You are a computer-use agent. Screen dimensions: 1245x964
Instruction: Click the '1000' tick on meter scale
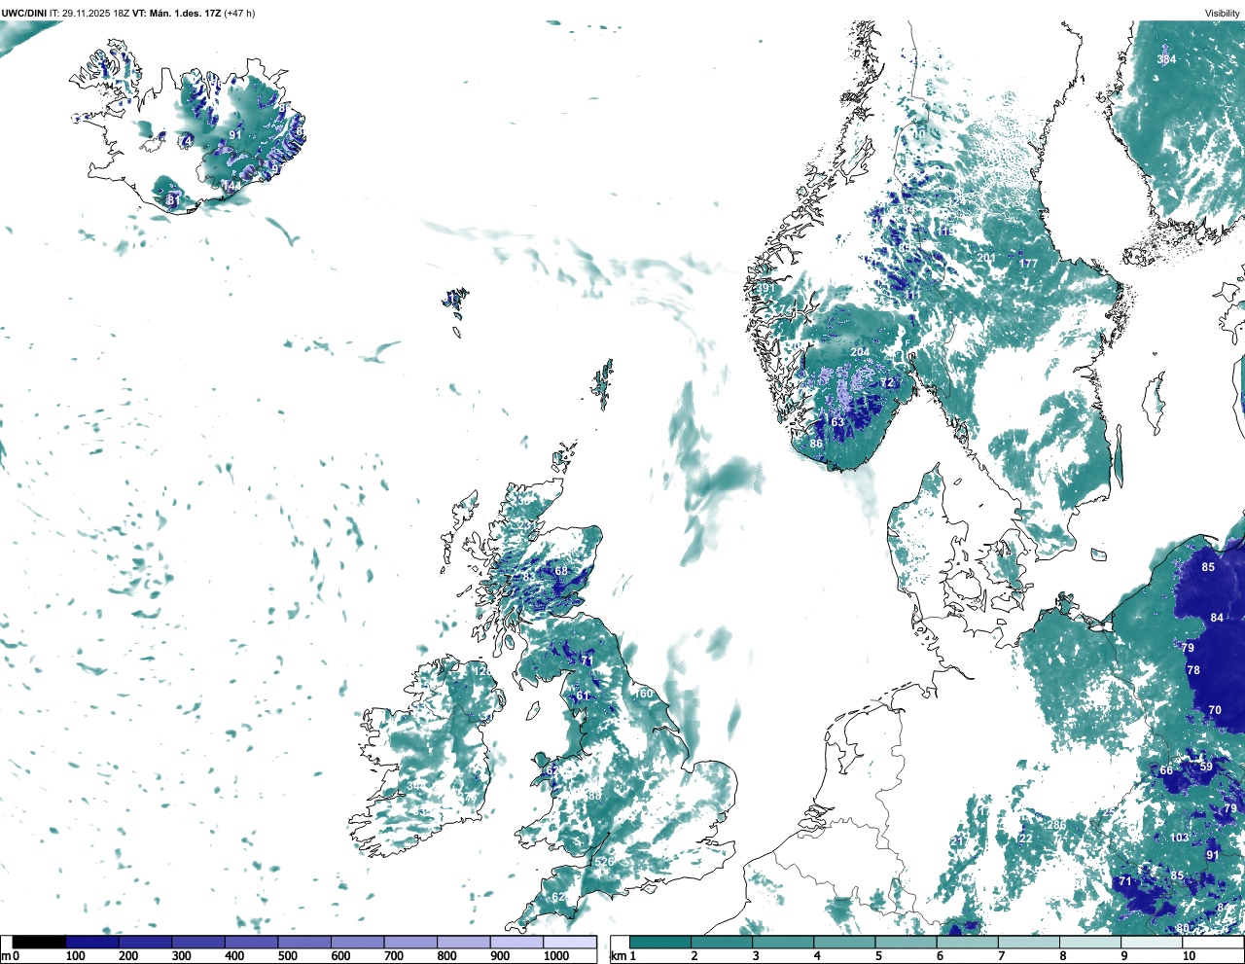point(556,956)
